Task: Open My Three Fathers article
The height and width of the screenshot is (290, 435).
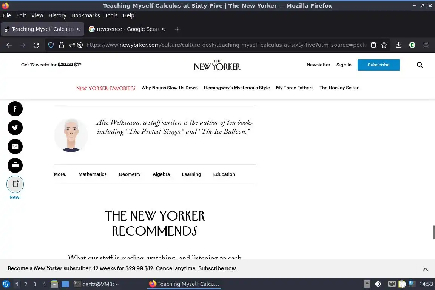Action: [x=295, y=88]
